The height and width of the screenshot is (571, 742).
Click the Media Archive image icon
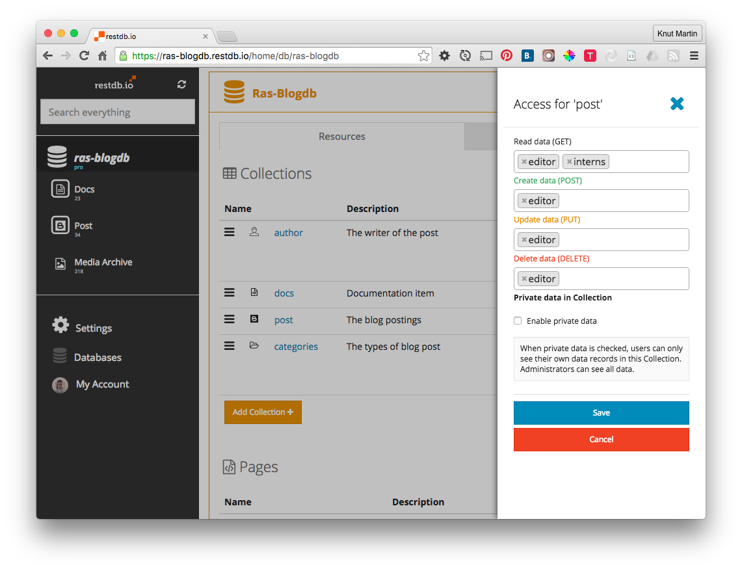[60, 263]
